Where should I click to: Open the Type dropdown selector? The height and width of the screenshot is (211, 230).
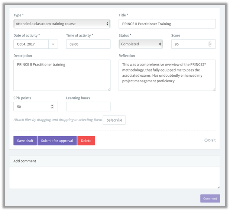click(x=62, y=24)
